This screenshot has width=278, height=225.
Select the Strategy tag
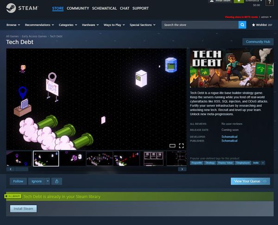(x=210, y=163)
